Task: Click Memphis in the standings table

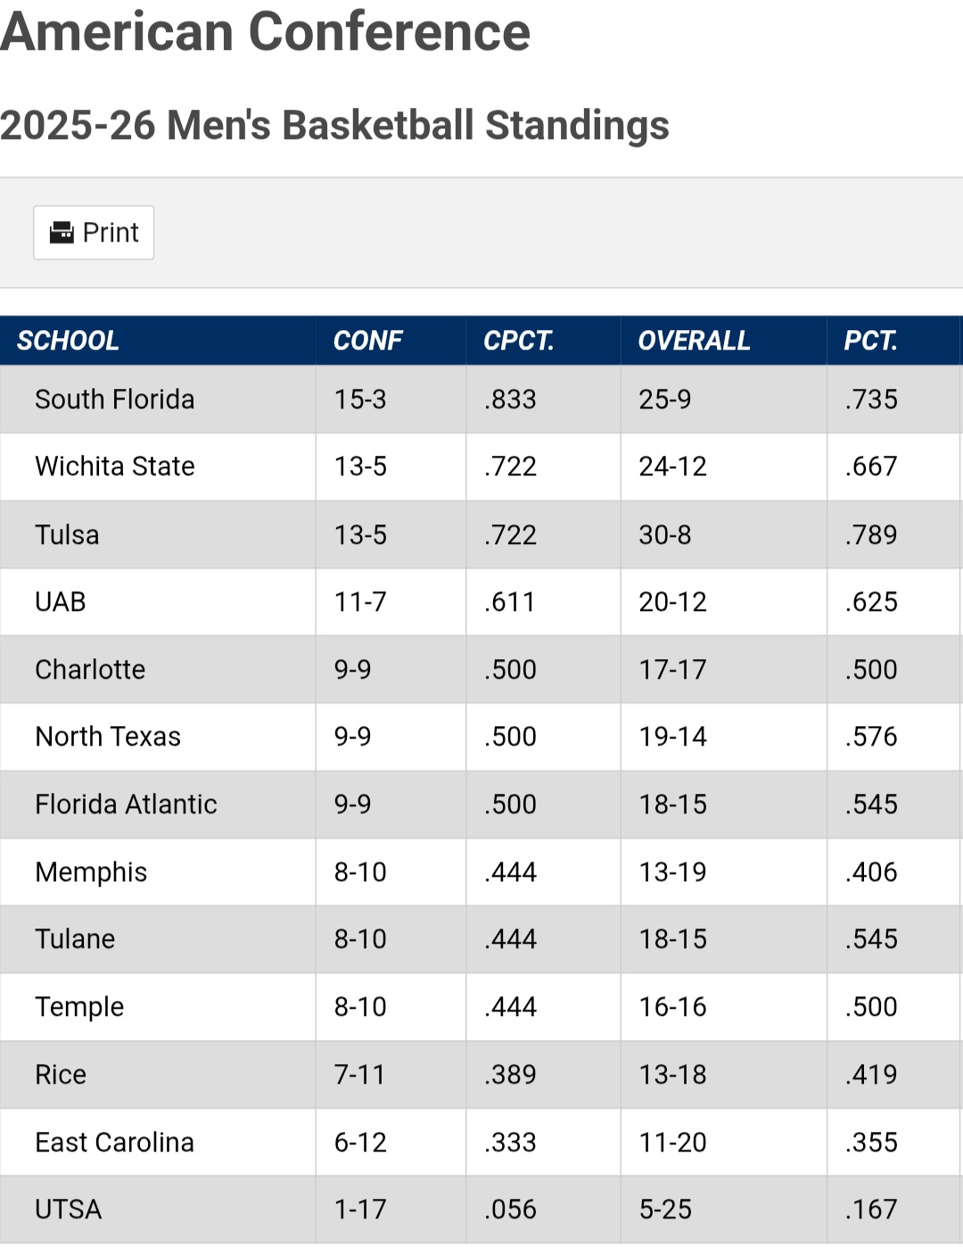Action: [91, 872]
